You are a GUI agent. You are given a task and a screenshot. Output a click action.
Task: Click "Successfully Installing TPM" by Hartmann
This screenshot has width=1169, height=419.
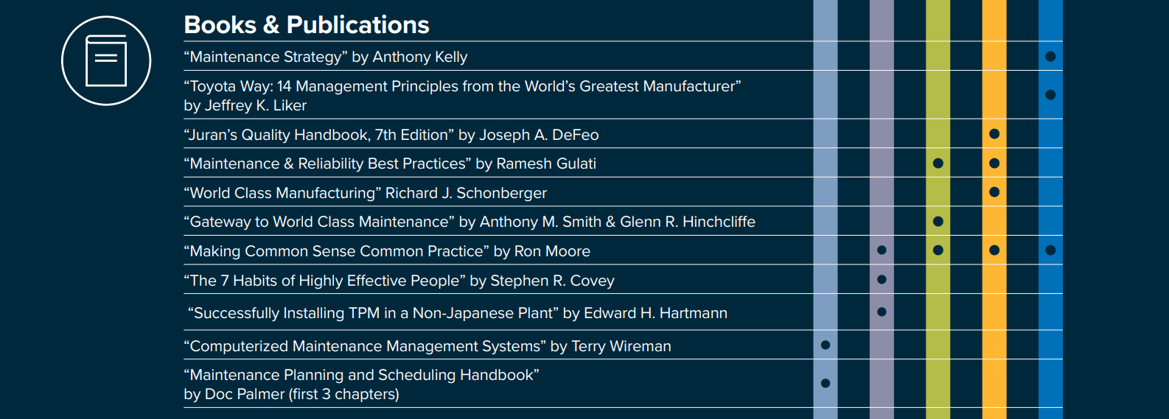(x=457, y=313)
